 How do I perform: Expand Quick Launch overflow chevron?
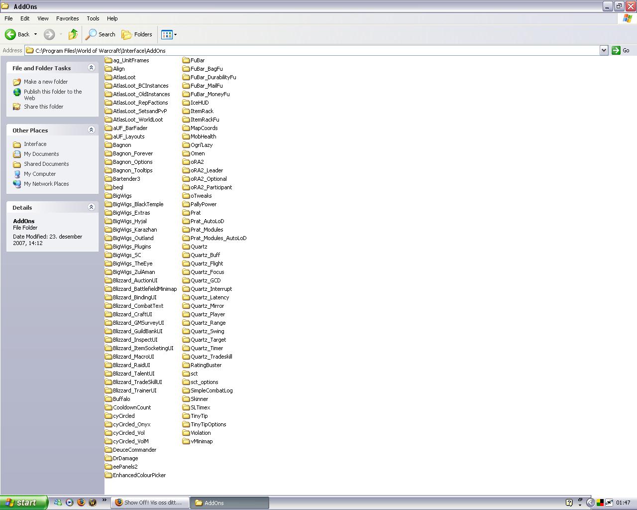[x=104, y=500]
